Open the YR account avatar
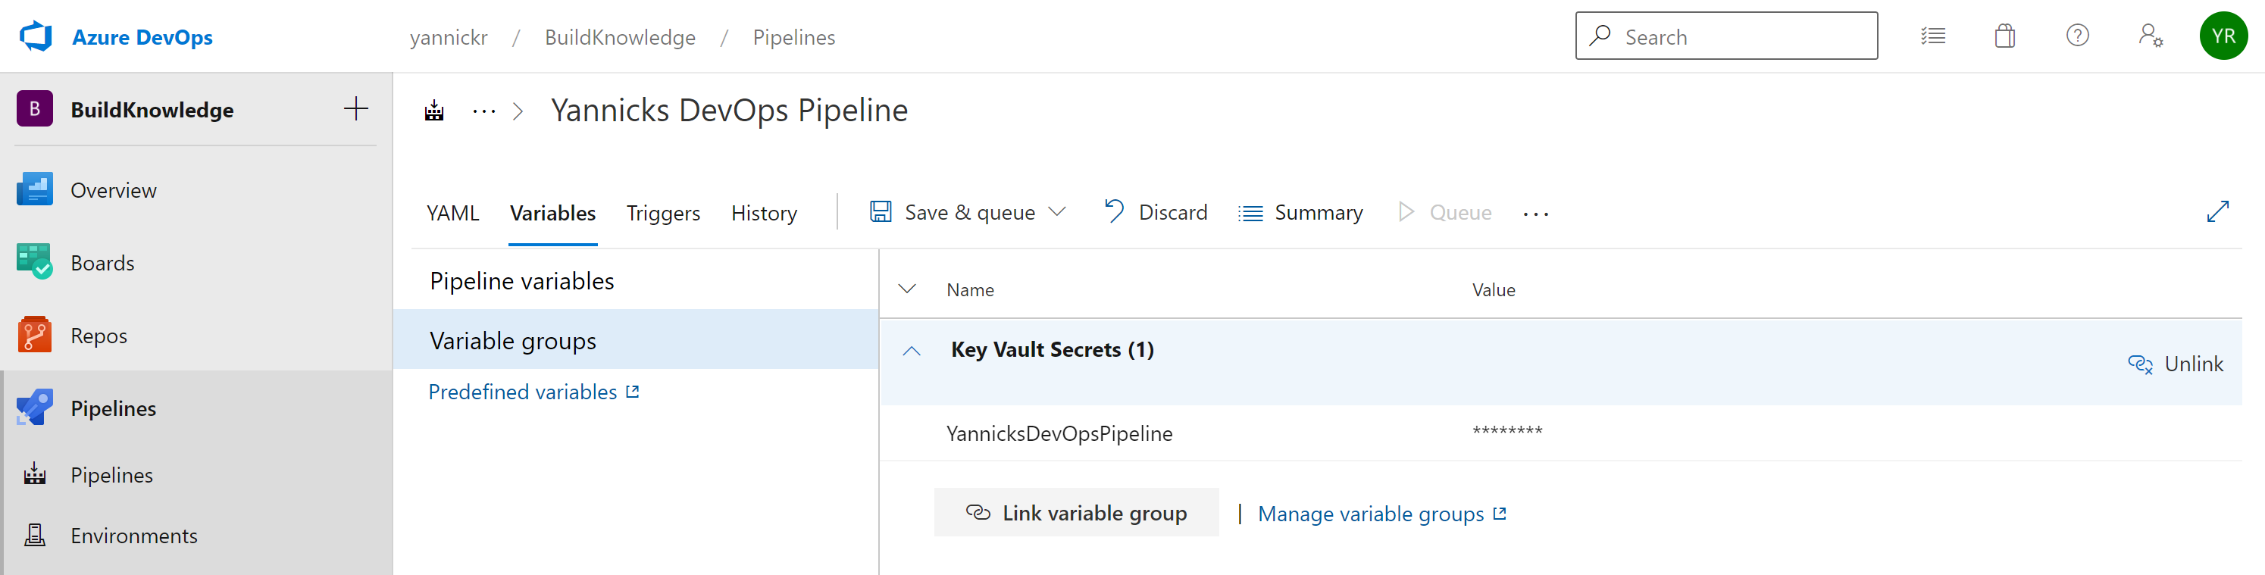Screen dimensions: 2265x575 [x=2223, y=36]
